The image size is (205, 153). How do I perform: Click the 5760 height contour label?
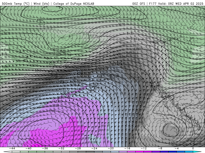pyautogui.click(x=52, y=111)
